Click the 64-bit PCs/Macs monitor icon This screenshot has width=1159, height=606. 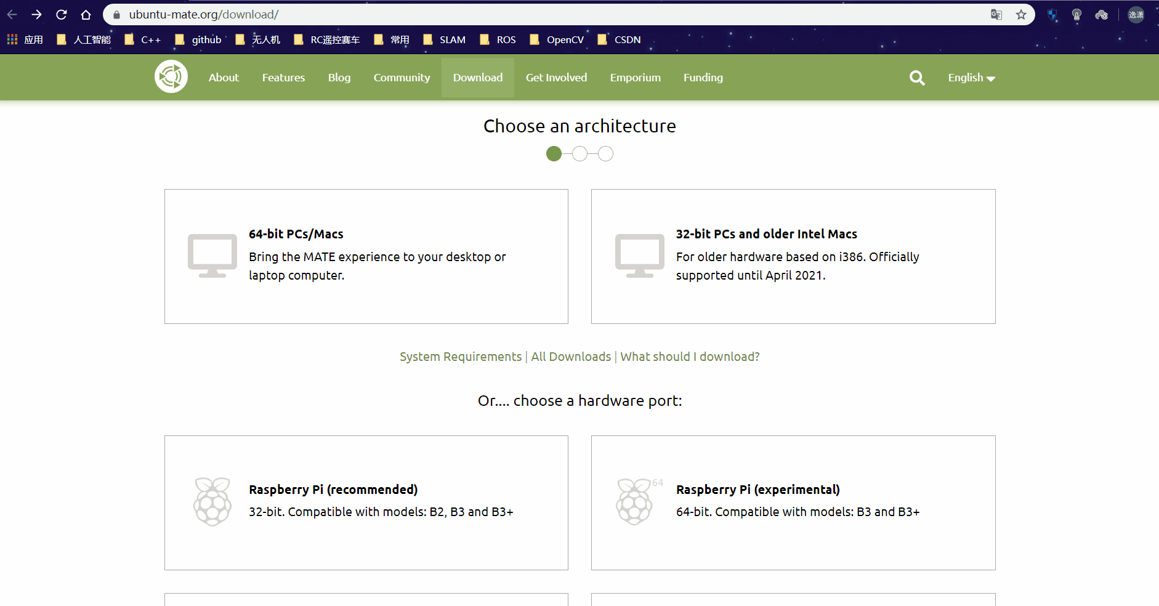[212, 256]
